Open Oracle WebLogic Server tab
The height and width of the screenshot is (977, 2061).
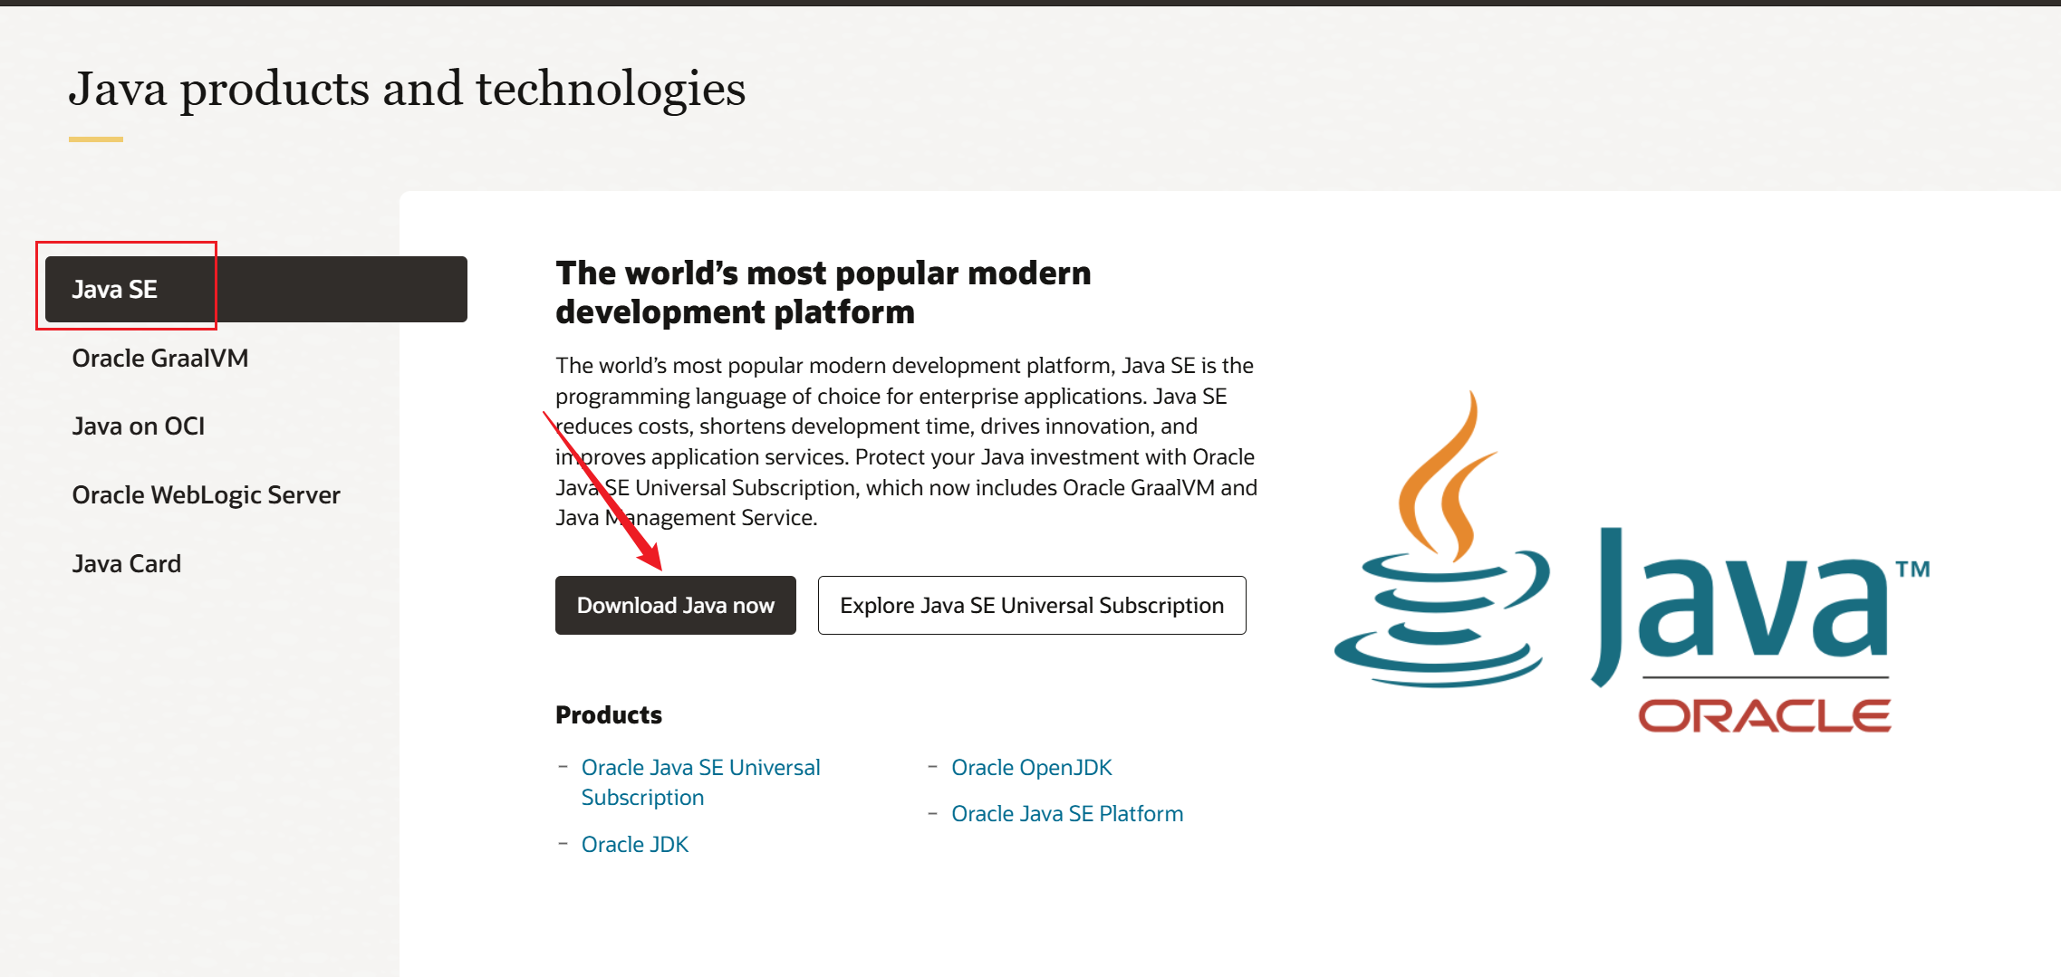pos(206,495)
